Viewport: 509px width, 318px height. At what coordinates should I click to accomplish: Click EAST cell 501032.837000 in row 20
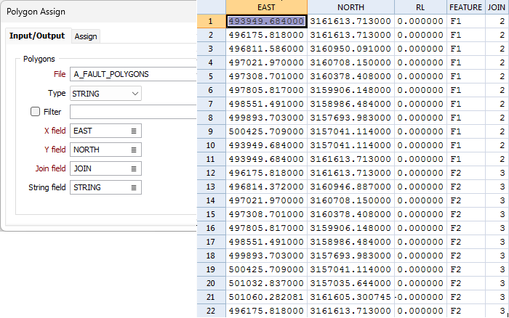[267, 283]
